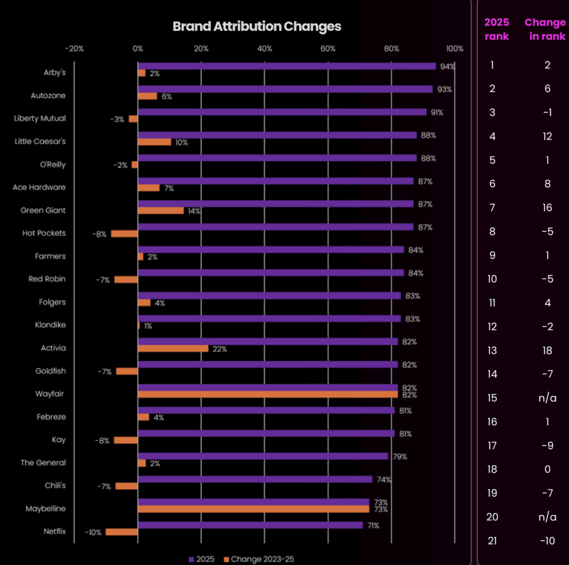Image resolution: width=569 pixels, height=565 pixels.
Task: Click The General's purple 79% bar
Action: [x=263, y=456]
